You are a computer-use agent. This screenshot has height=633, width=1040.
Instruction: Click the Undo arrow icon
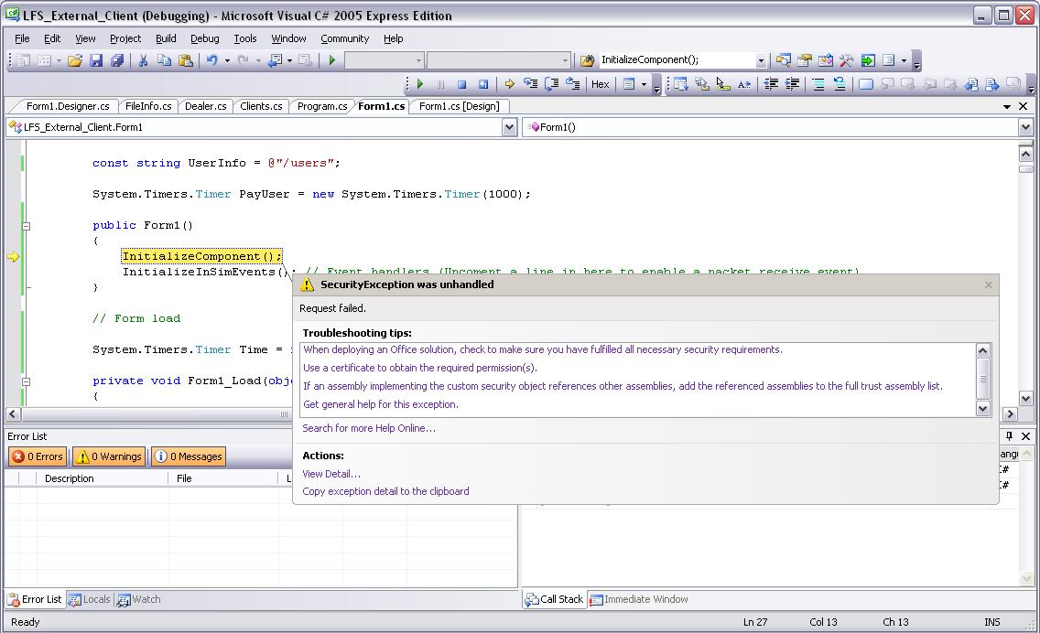[211, 60]
